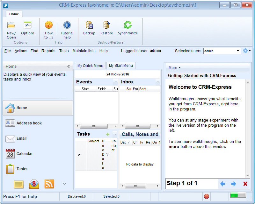This screenshot has height=204, width=255.
Task: Select the Home ribbon tab
Action: (x=14, y=14)
